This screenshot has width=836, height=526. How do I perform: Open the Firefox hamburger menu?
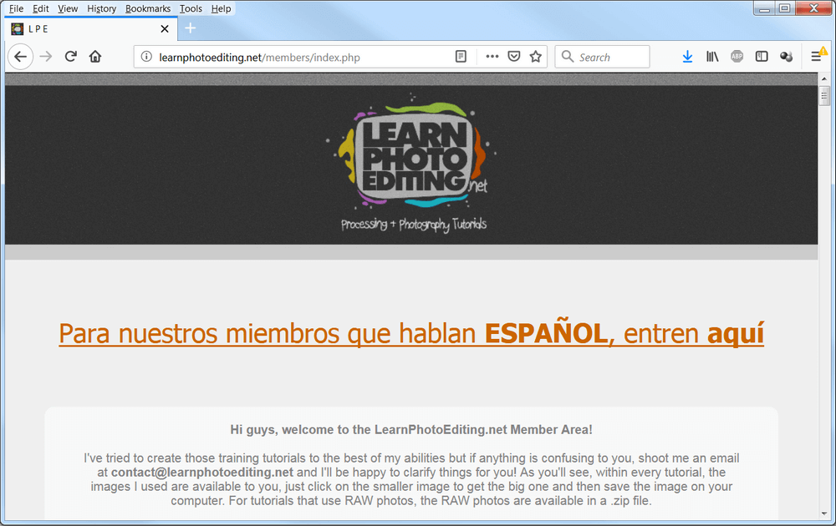tap(816, 57)
